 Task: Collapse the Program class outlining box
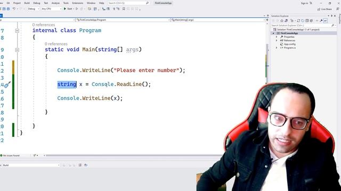coord(17,31)
